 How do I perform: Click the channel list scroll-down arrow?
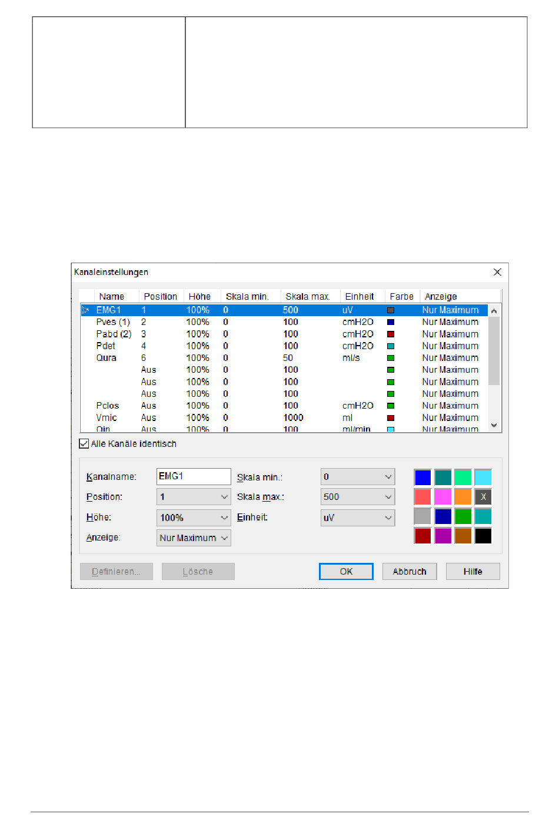[x=494, y=425]
